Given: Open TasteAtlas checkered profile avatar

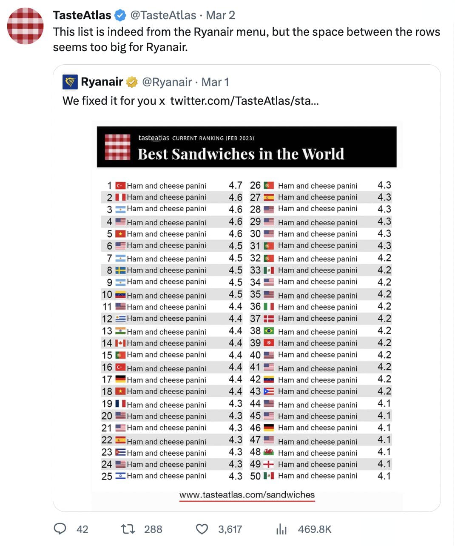Looking at the screenshot, I should [x=26, y=26].
